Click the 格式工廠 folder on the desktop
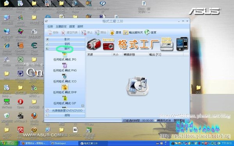The height and width of the screenshot is (146, 234). click(x=21, y=90)
